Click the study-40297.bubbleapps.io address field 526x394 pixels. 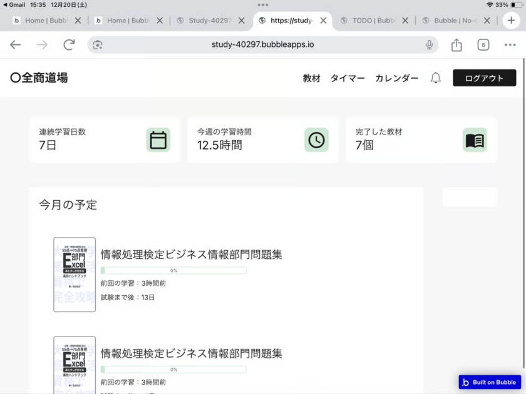(x=263, y=45)
